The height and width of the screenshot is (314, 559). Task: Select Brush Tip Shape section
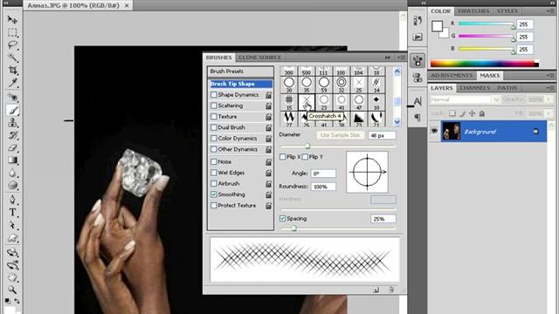point(241,84)
